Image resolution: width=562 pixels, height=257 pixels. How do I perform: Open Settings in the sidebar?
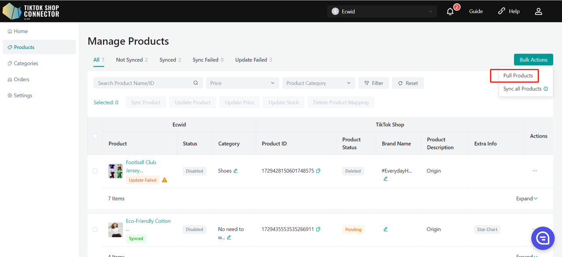pyautogui.click(x=39, y=96)
